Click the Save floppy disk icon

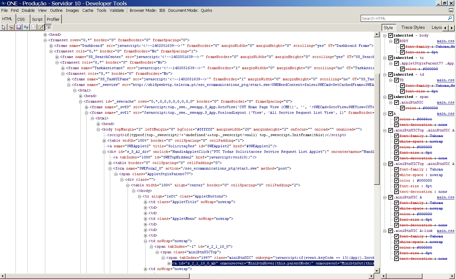(19, 27)
